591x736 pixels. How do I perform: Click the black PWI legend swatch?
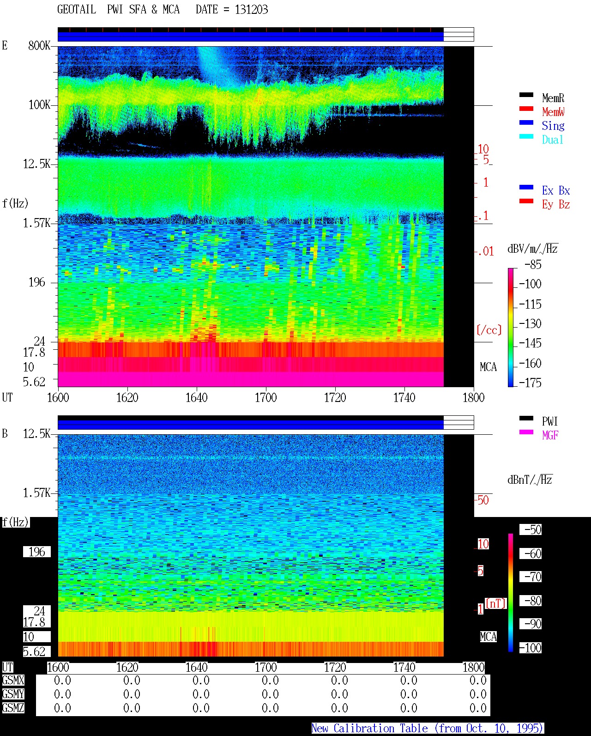[526, 419]
